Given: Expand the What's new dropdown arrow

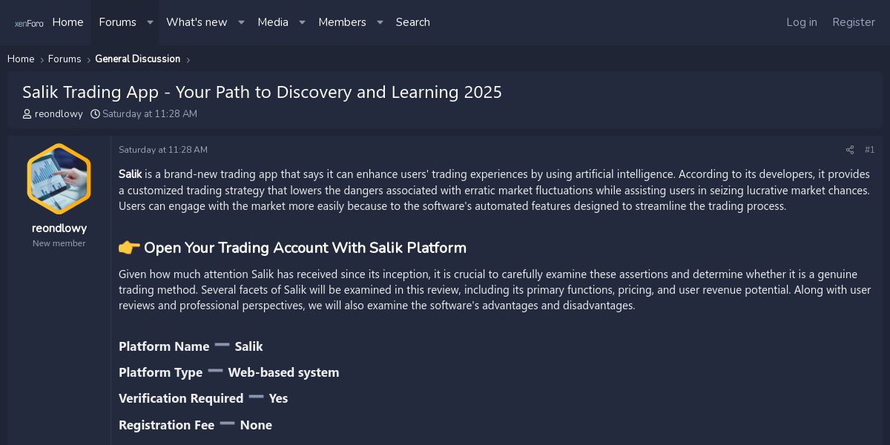Looking at the screenshot, I should (x=241, y=22).
